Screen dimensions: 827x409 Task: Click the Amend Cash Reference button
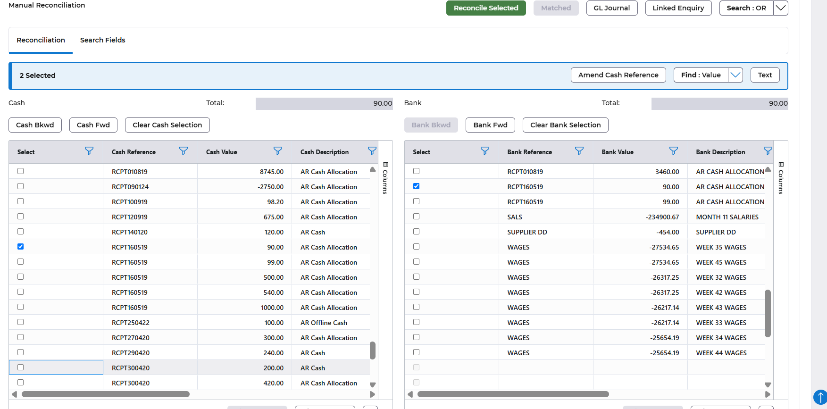[618, 75]
